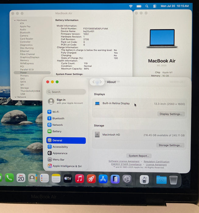The width and height of the screenshot is (199, 213).
Task: Click the MacBook Air image in About window
Action: 162,38
